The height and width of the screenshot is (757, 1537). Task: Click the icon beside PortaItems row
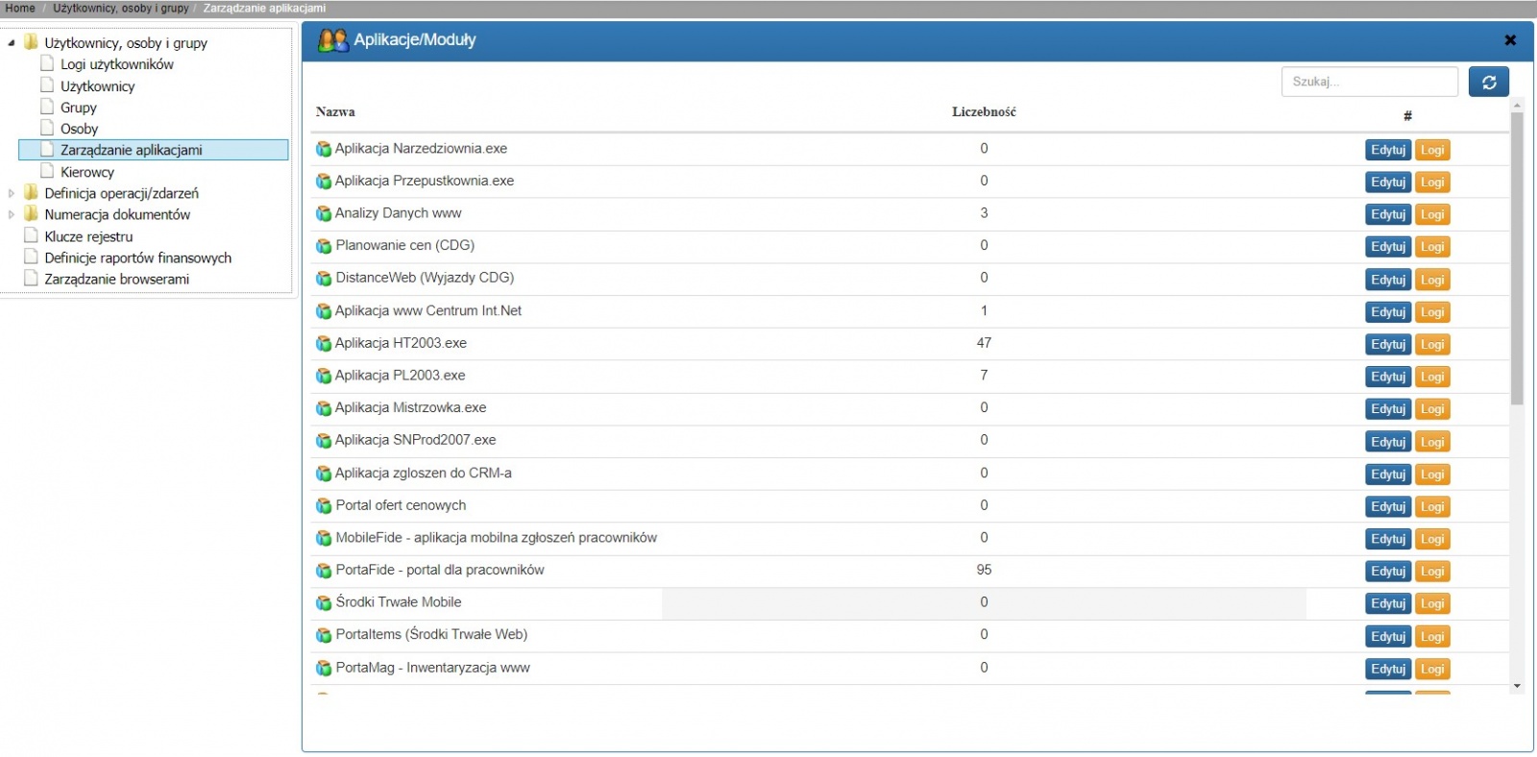[324, 635]
